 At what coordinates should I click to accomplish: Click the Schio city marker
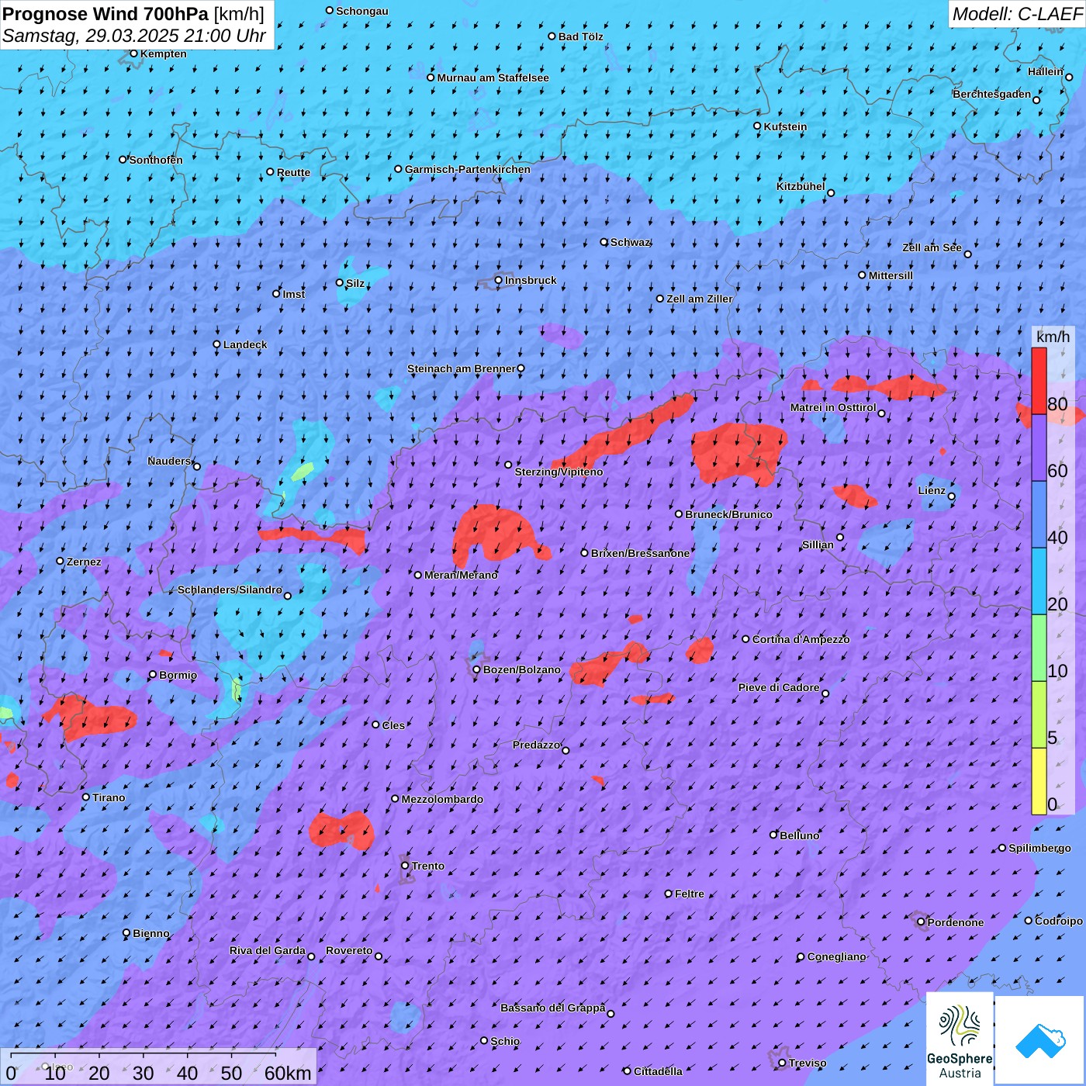[484, 1040]
